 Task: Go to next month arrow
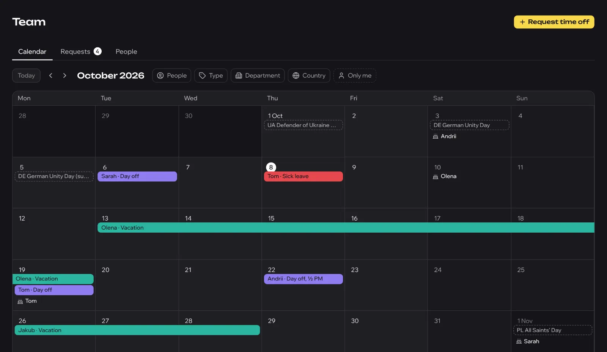[64, 75]
